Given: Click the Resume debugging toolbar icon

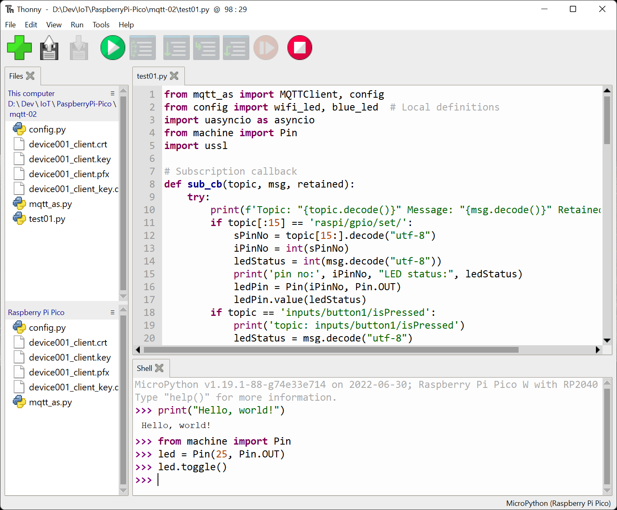Looking at the screenshot, I should 266,48.
